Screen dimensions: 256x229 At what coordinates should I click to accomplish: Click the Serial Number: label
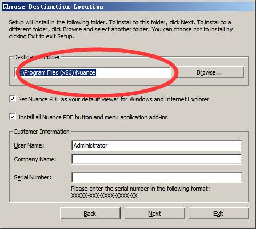[33, 177]
